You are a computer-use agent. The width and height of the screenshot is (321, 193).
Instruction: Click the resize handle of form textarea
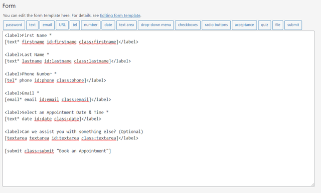312,184
